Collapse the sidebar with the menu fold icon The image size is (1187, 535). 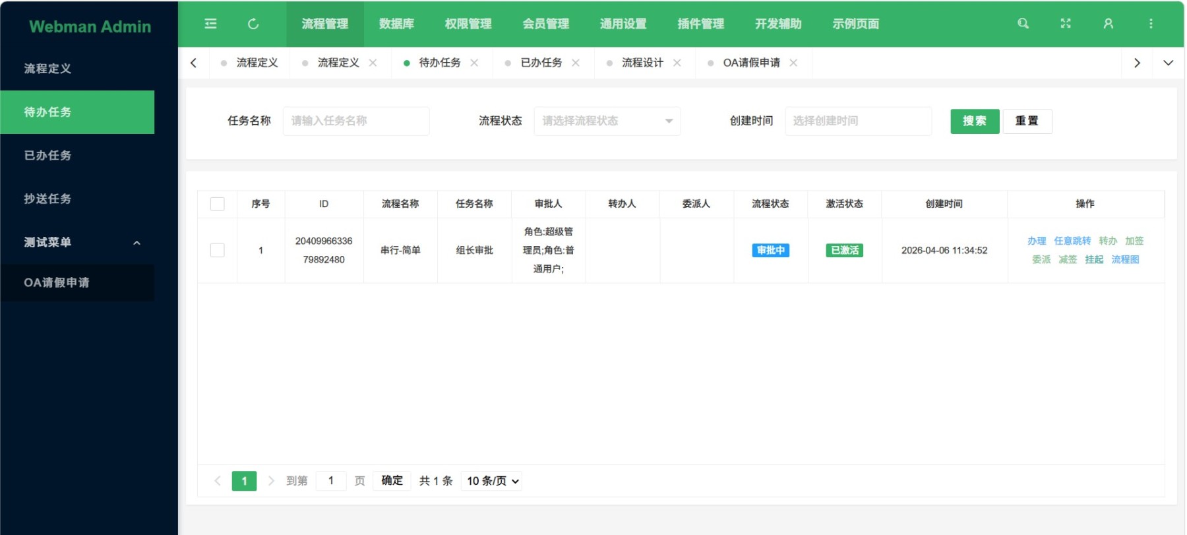(210, 24)
